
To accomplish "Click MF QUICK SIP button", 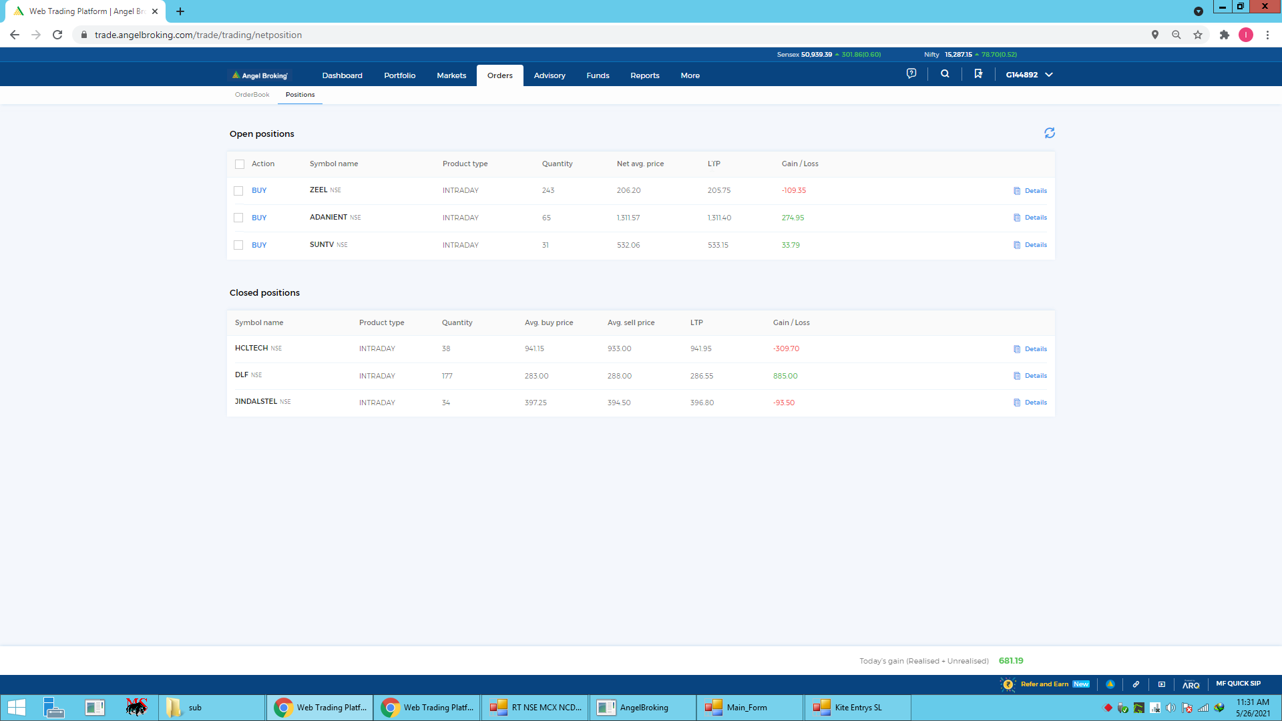I will 1238,684.
